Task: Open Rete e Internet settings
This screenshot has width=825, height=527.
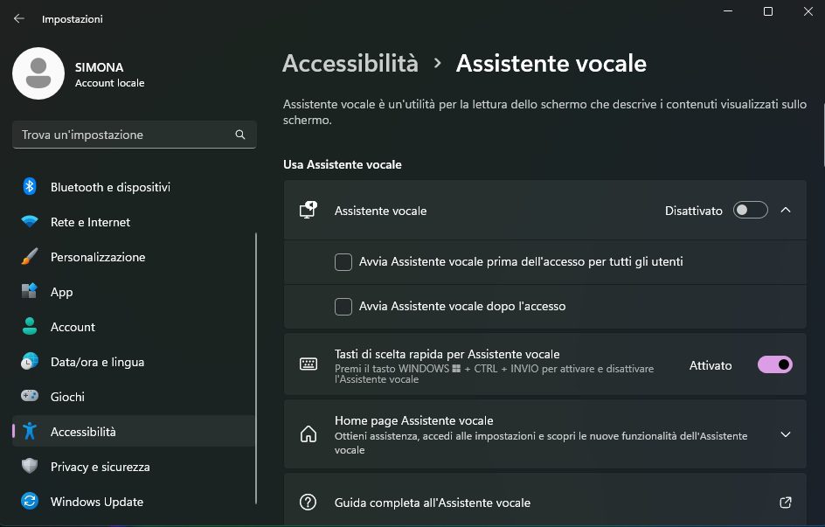Action: click(x=134, y=222)
